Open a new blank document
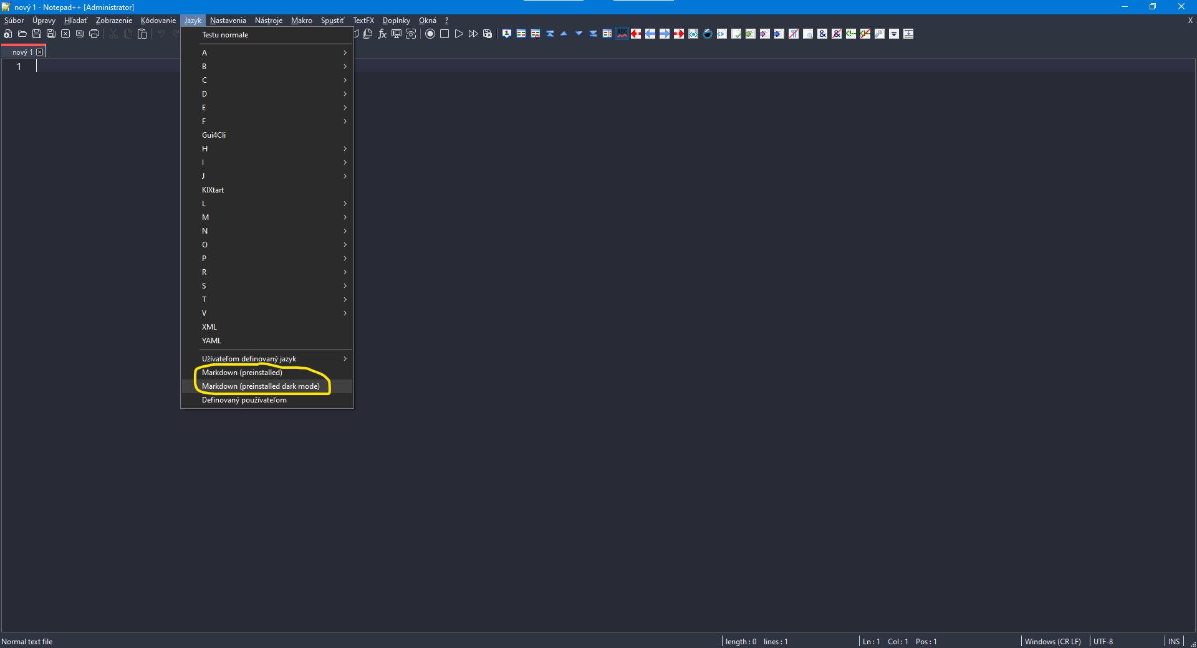 pyautogui.click(x=7, y=34)
